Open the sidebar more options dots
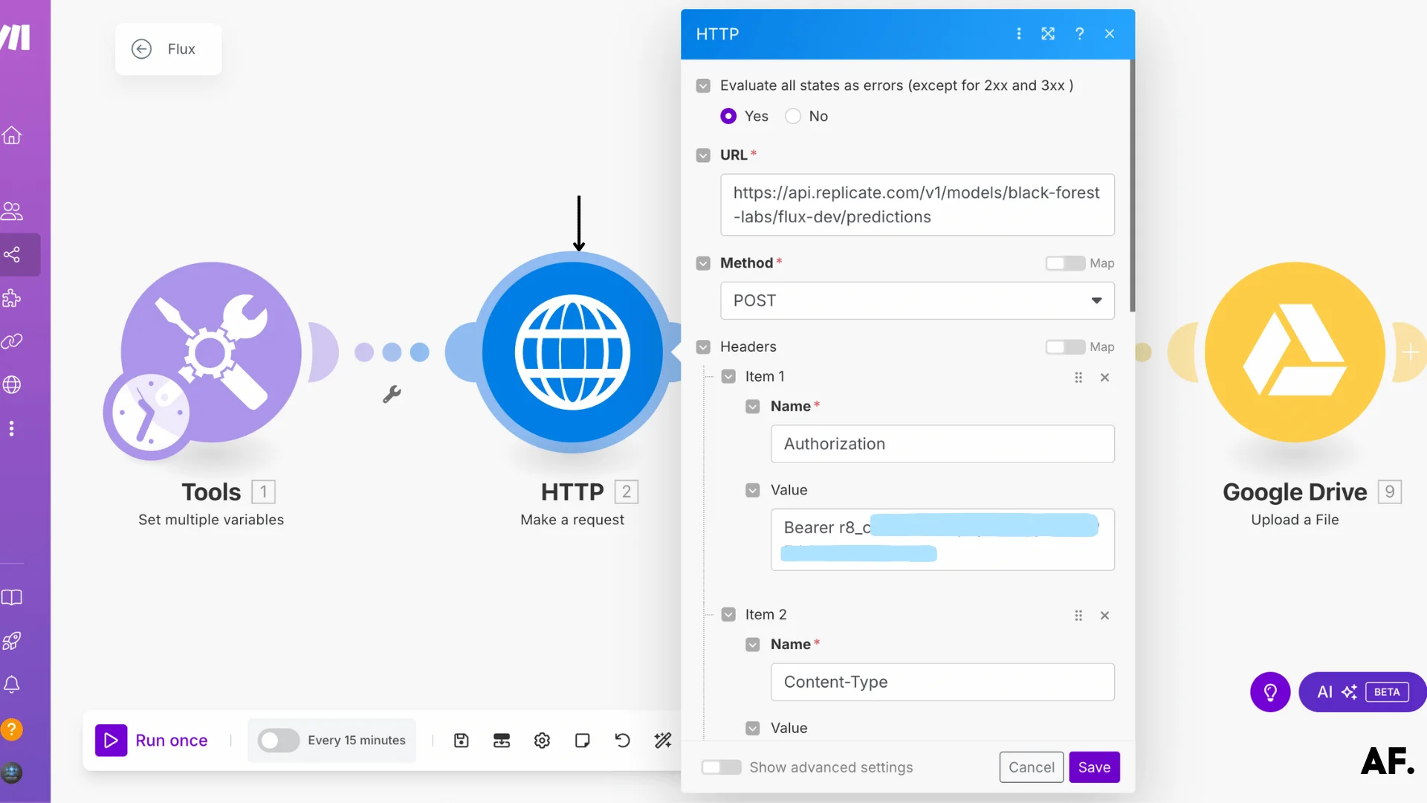This screenshot has height=803, width=1427. click(x=12, y=429)
